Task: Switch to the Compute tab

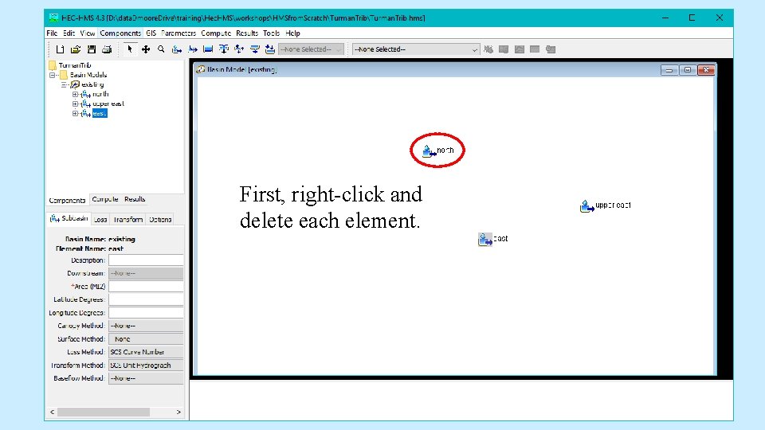Action: coord(105,199)
